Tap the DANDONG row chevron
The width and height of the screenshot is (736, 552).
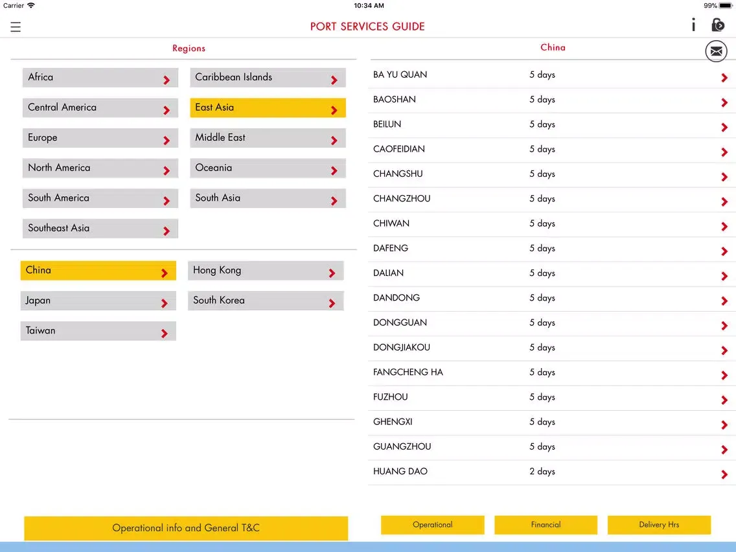(724, 301)
